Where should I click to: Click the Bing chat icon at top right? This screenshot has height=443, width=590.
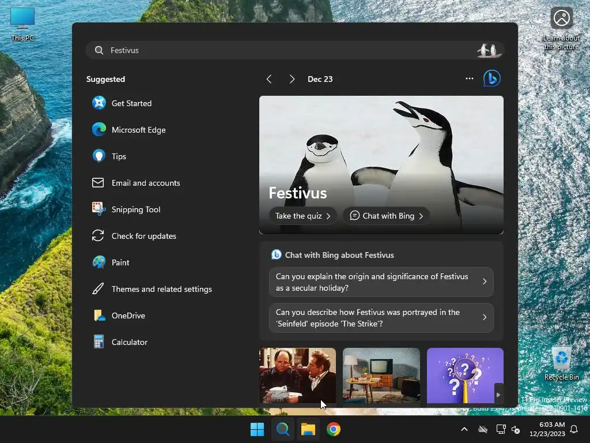[x=492, y=78]
